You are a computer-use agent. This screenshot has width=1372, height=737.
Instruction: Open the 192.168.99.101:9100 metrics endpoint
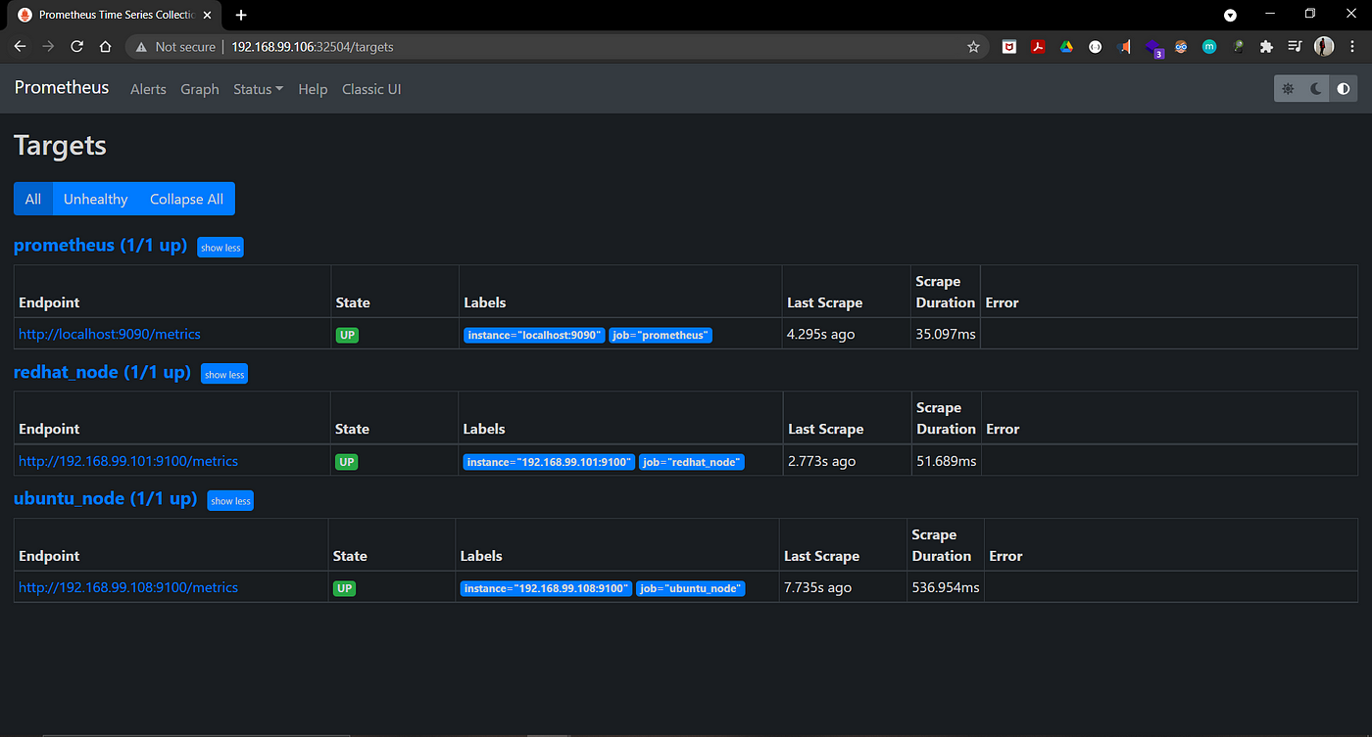coord(128,461)
